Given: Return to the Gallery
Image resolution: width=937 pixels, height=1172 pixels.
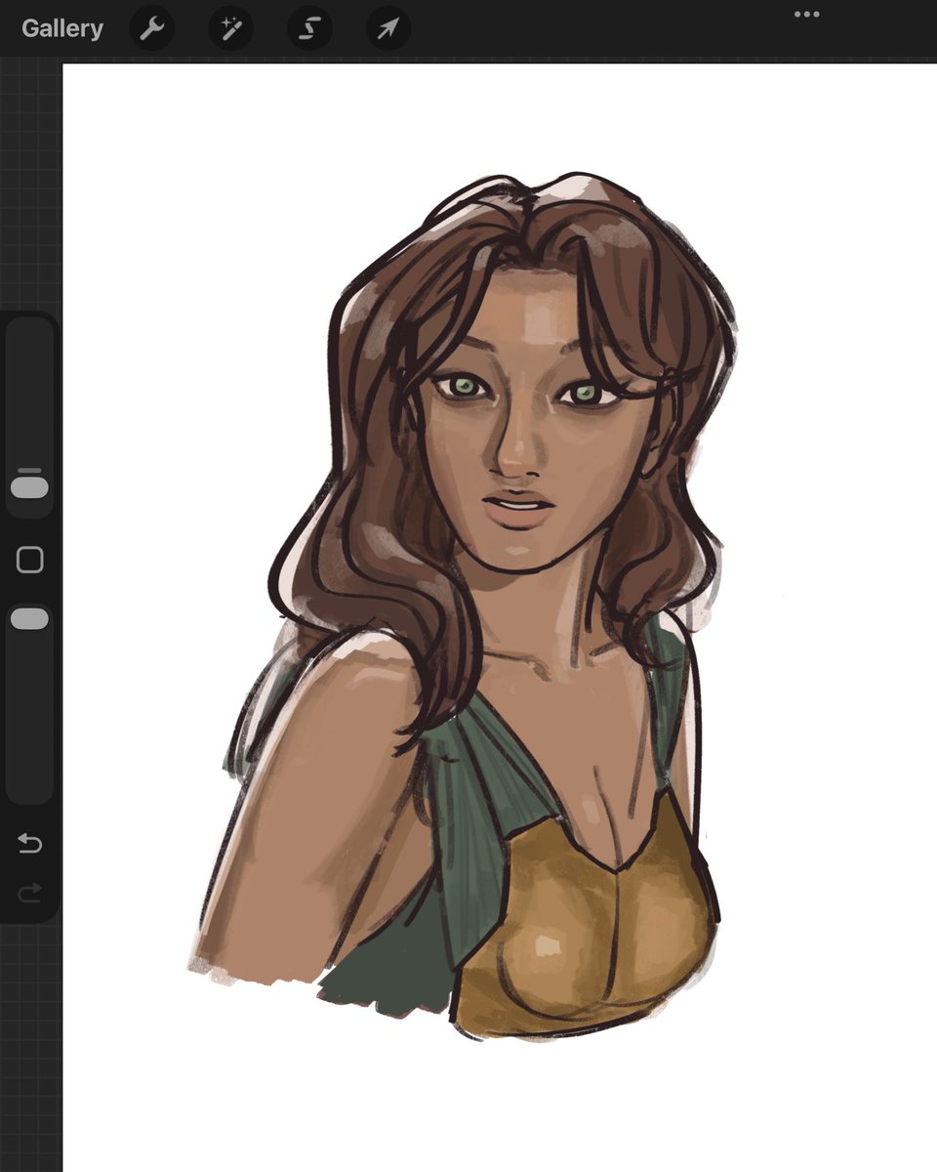Looking at the screenshot, I should tap(61, 28).
